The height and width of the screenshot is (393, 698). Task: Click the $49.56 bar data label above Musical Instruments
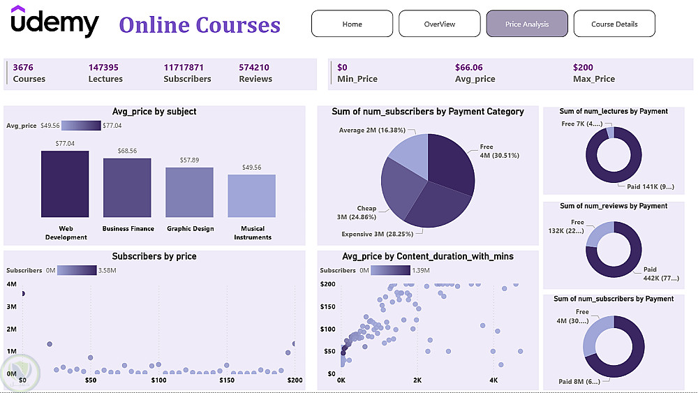(x=251, y=168)
